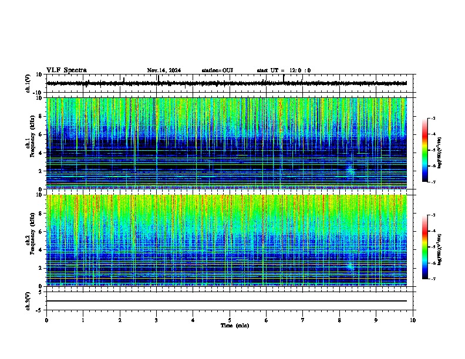Click the "-3" label on ch.2 color bar
Image resolution: width=465 pixels, height=359 pixels.
pos(433,215)
